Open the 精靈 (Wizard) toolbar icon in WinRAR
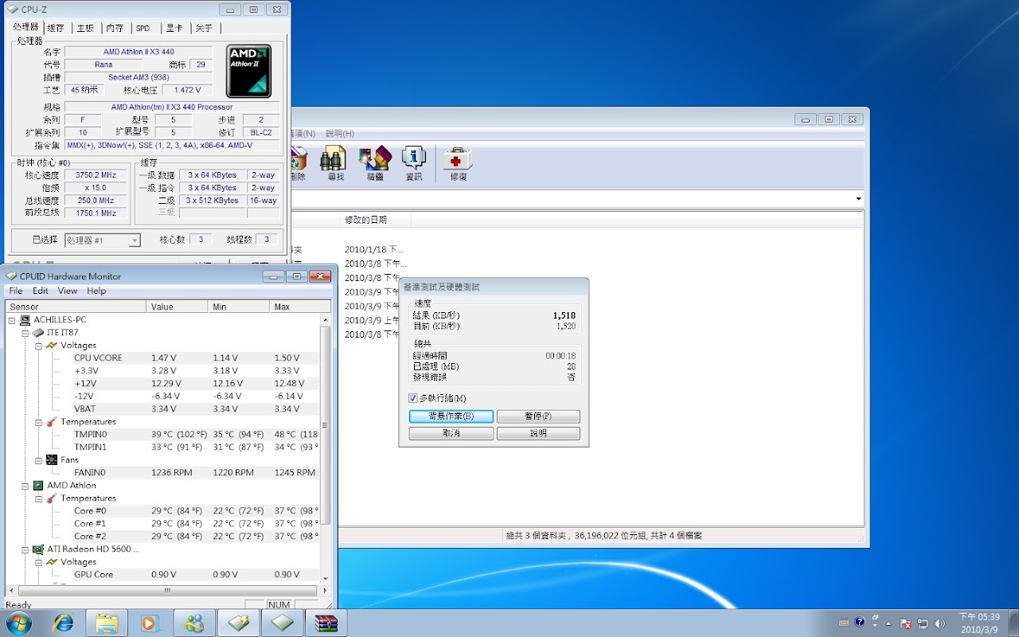 click(375, 163)
